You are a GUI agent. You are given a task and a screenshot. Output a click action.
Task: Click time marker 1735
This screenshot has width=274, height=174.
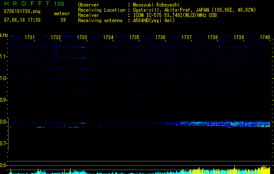point(134,37)
